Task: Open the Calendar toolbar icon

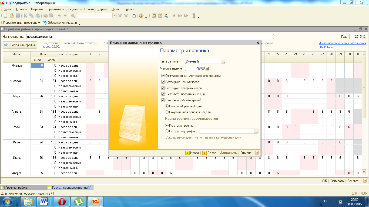Action: (160, 16)
